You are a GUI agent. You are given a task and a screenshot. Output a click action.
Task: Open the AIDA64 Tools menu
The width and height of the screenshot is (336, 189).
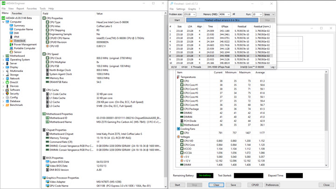(42, 8)
